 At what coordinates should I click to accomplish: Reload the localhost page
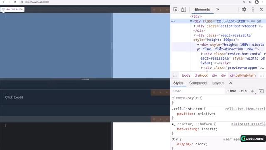[x=15, y=2]
